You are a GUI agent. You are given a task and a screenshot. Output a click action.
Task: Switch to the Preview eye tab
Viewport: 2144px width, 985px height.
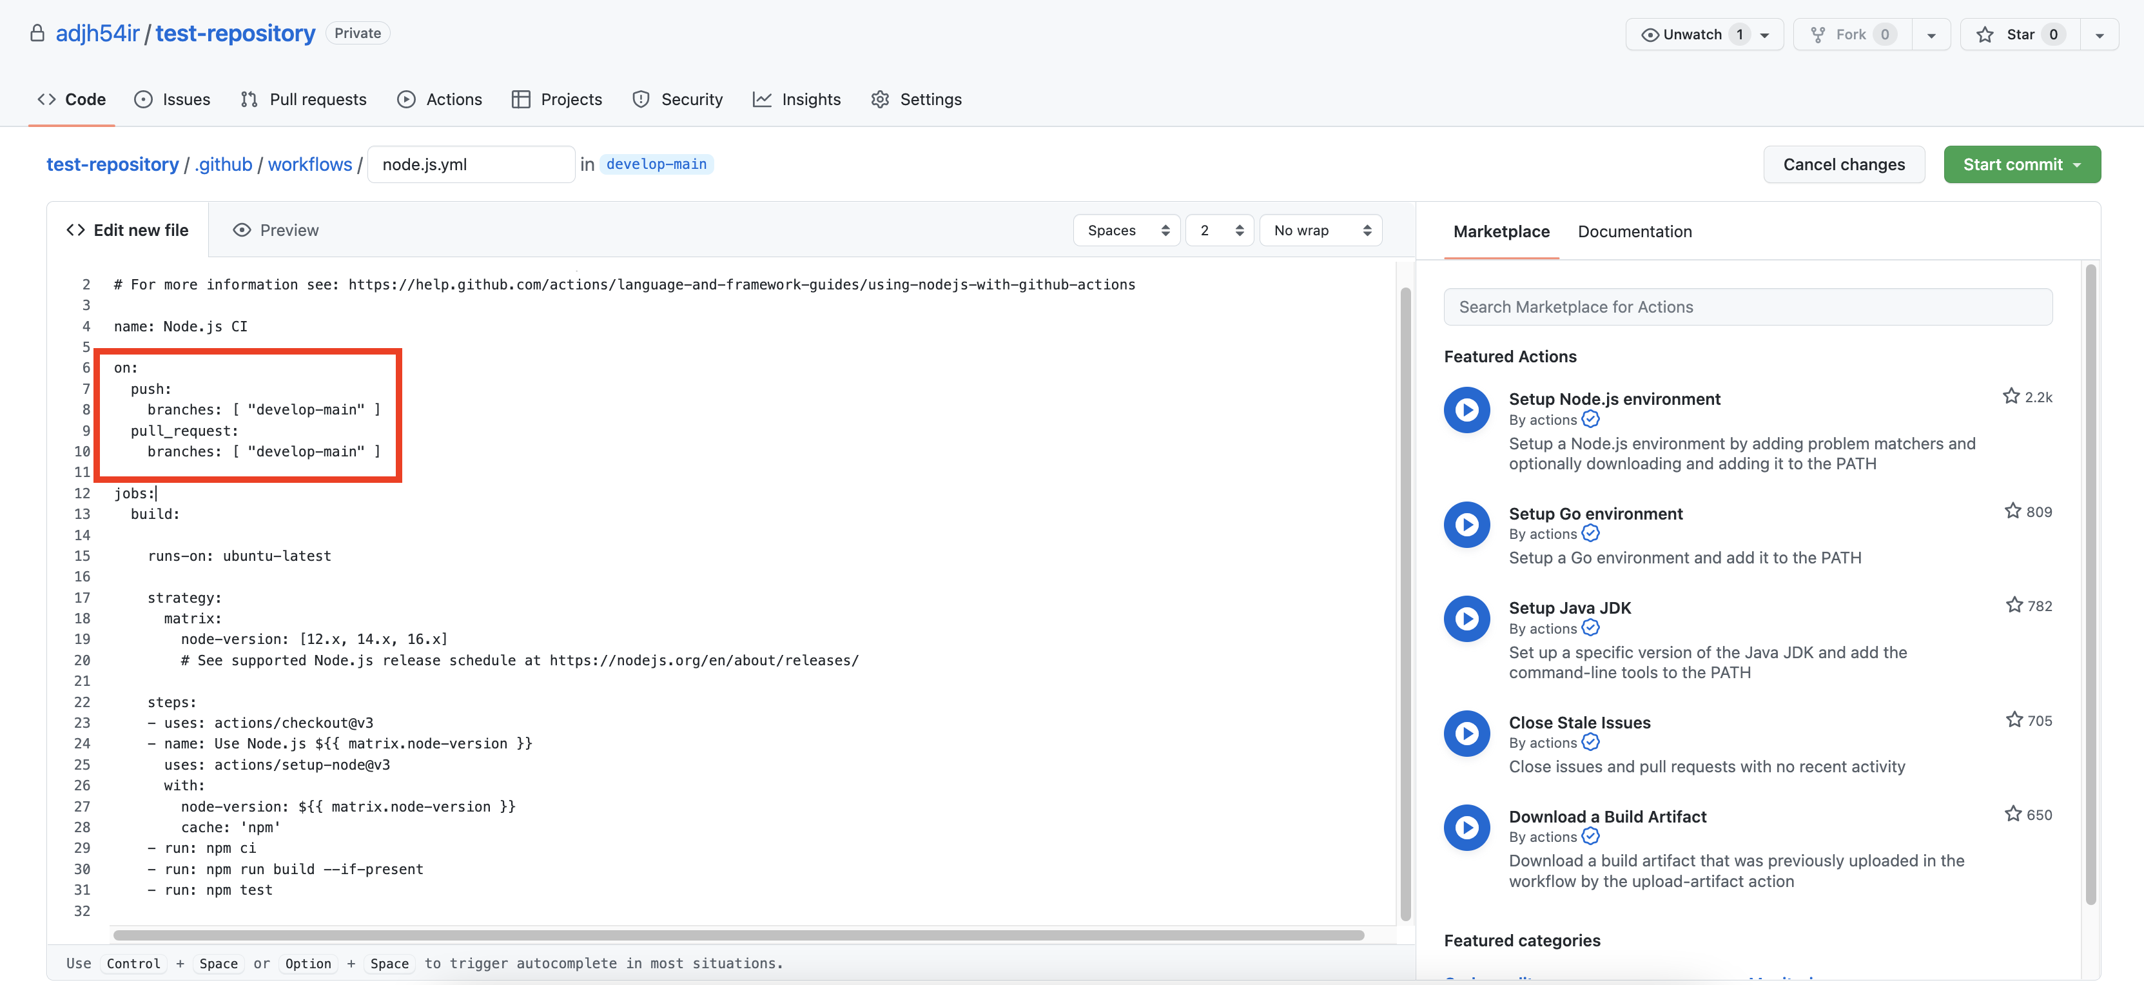pyautogui.click(x=277, y=229)
